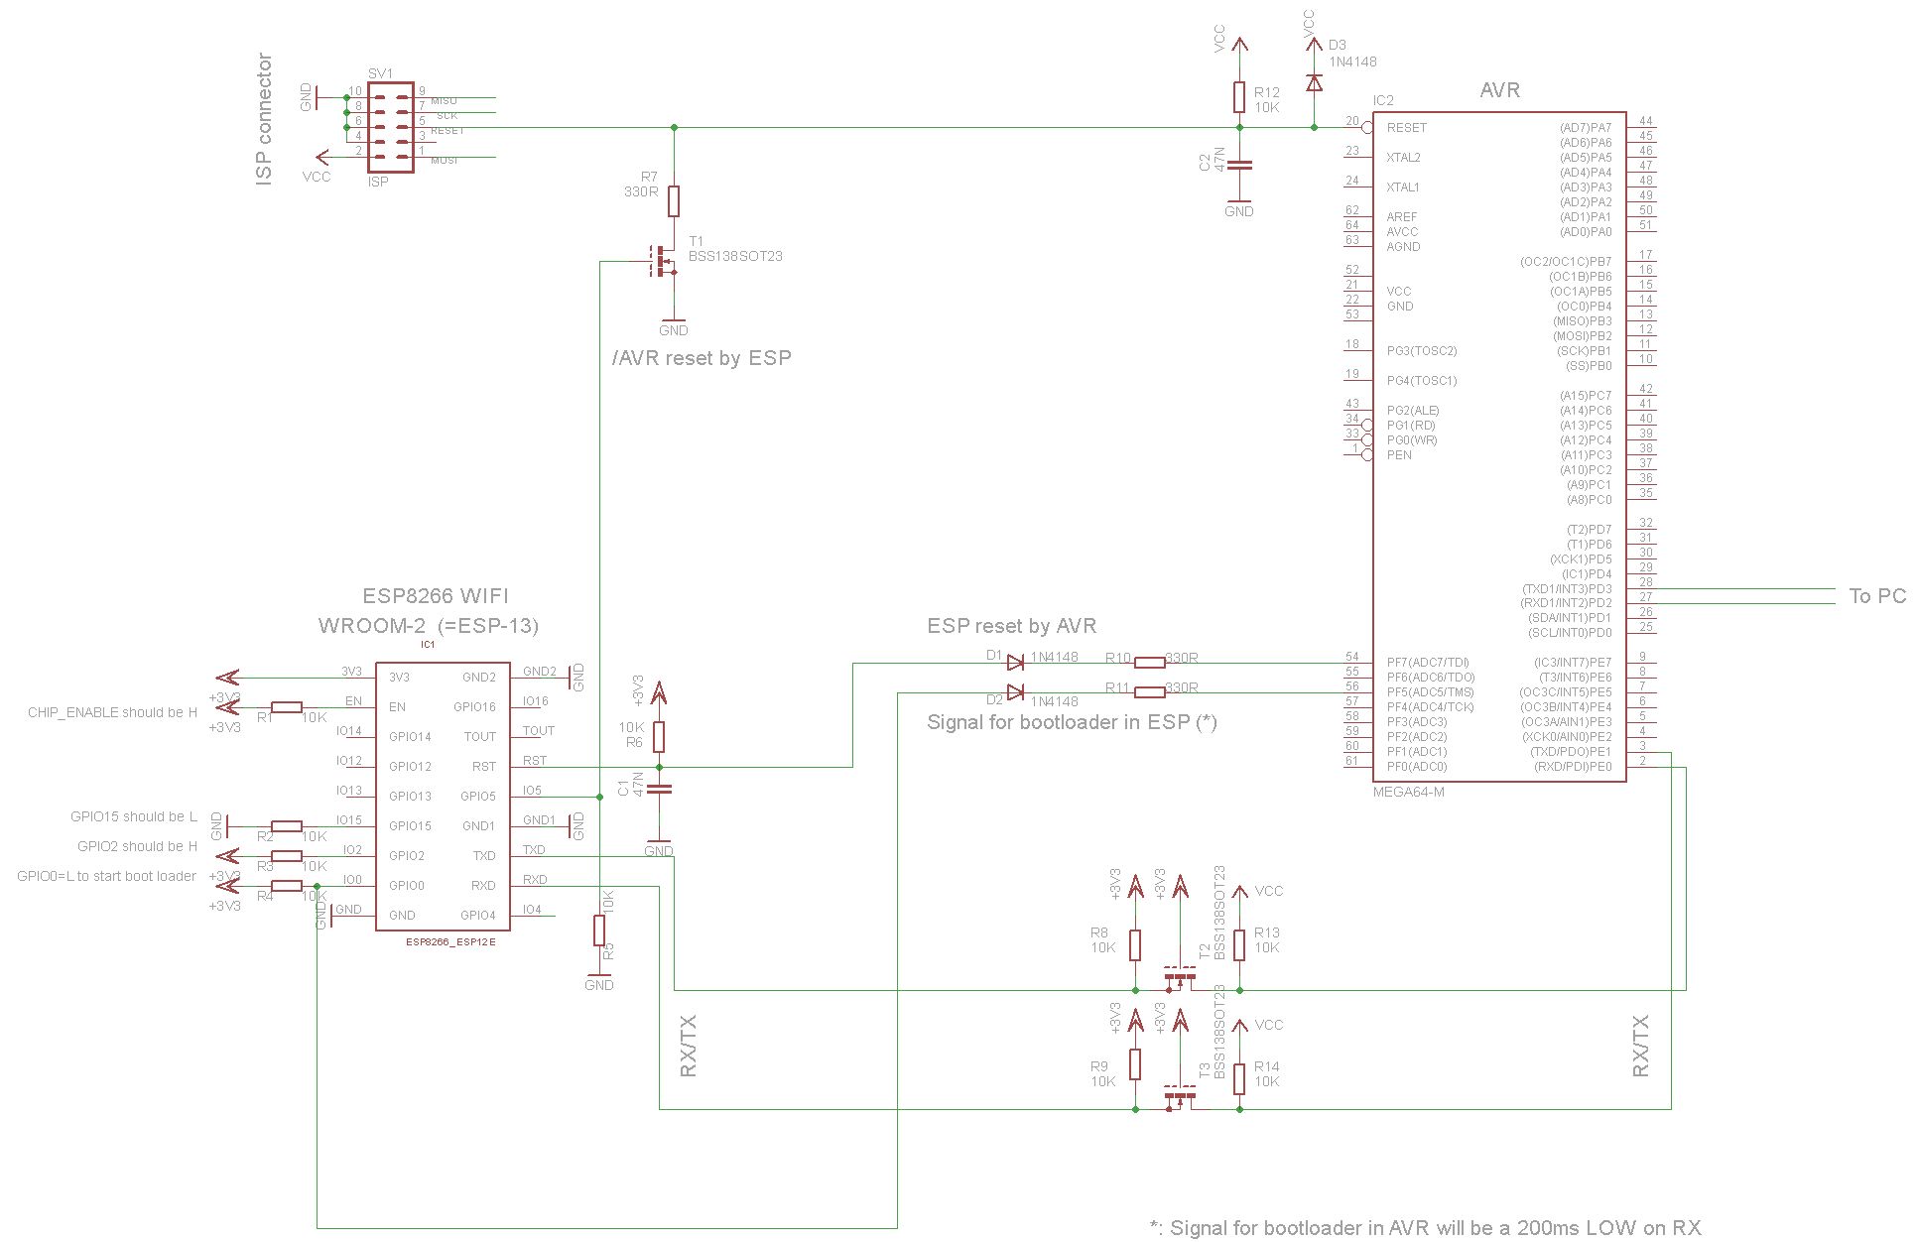
Task: Select the T2 level-shifter MOSFET symbol
Action: [x=1180, y=977]
